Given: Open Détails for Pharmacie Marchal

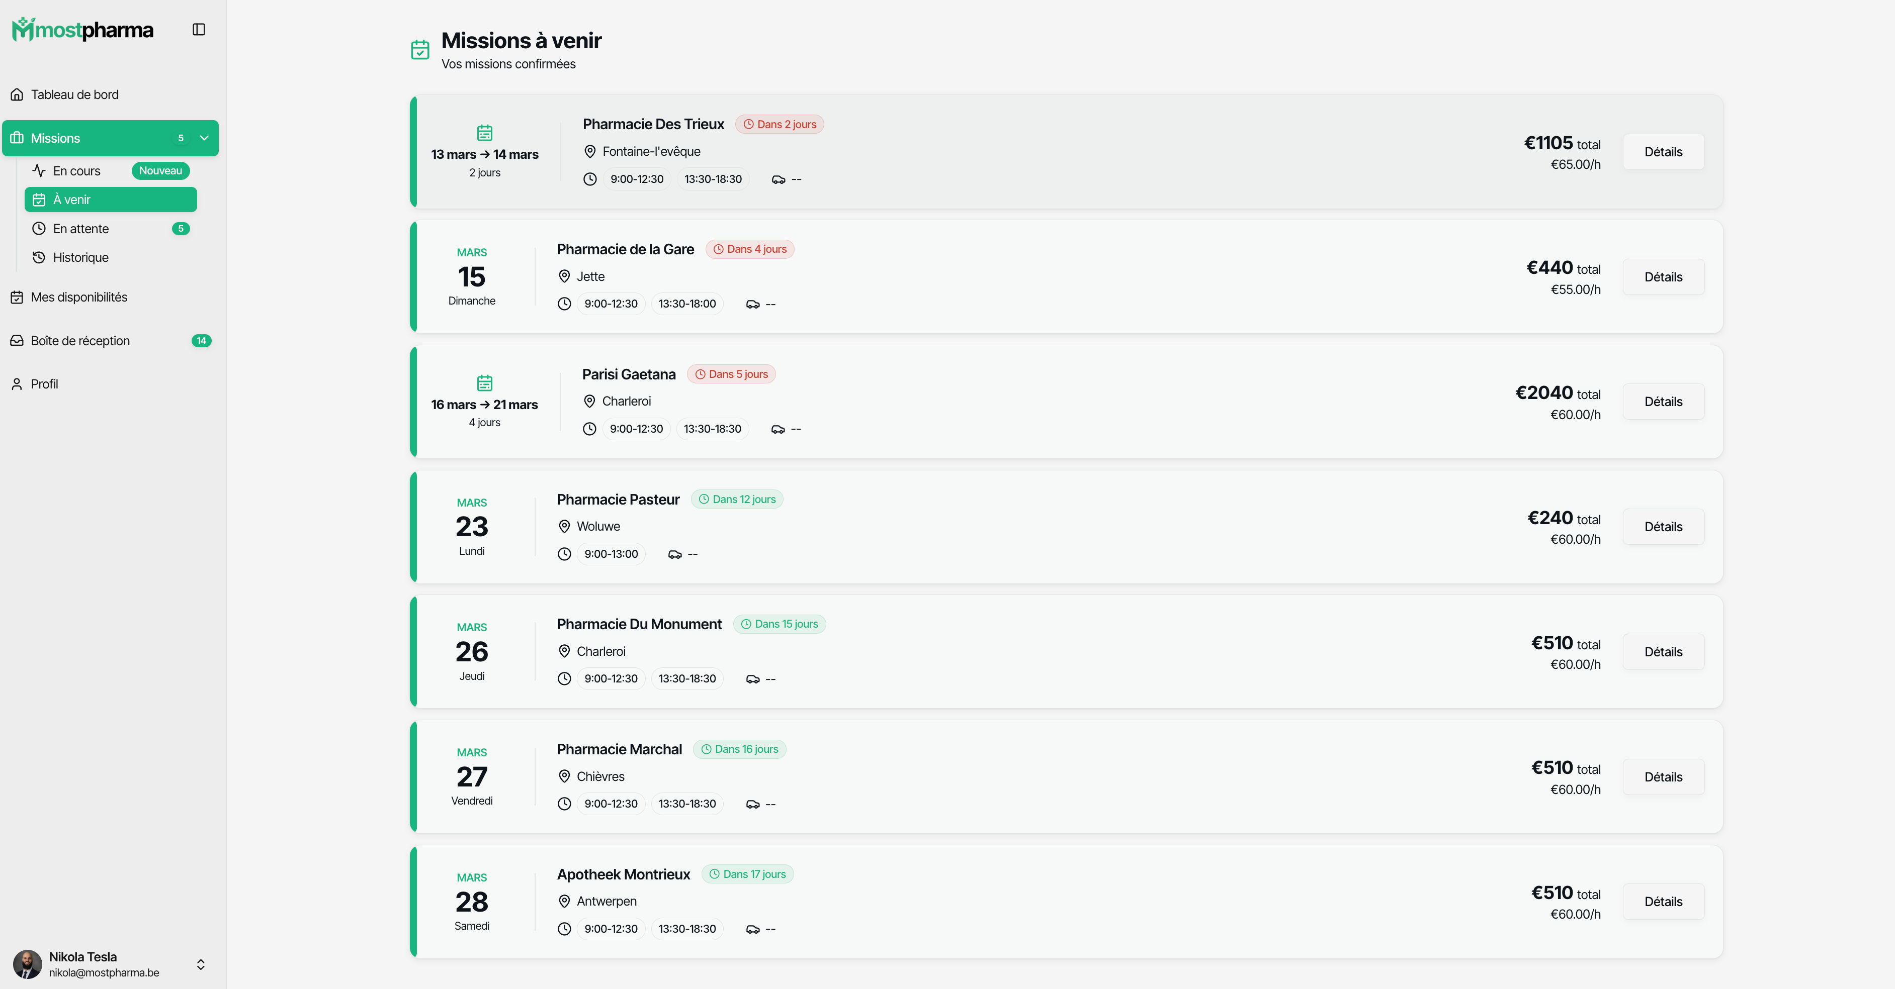Looking at the screenshot, I should pyautogui.click(x=1663, y=777).
